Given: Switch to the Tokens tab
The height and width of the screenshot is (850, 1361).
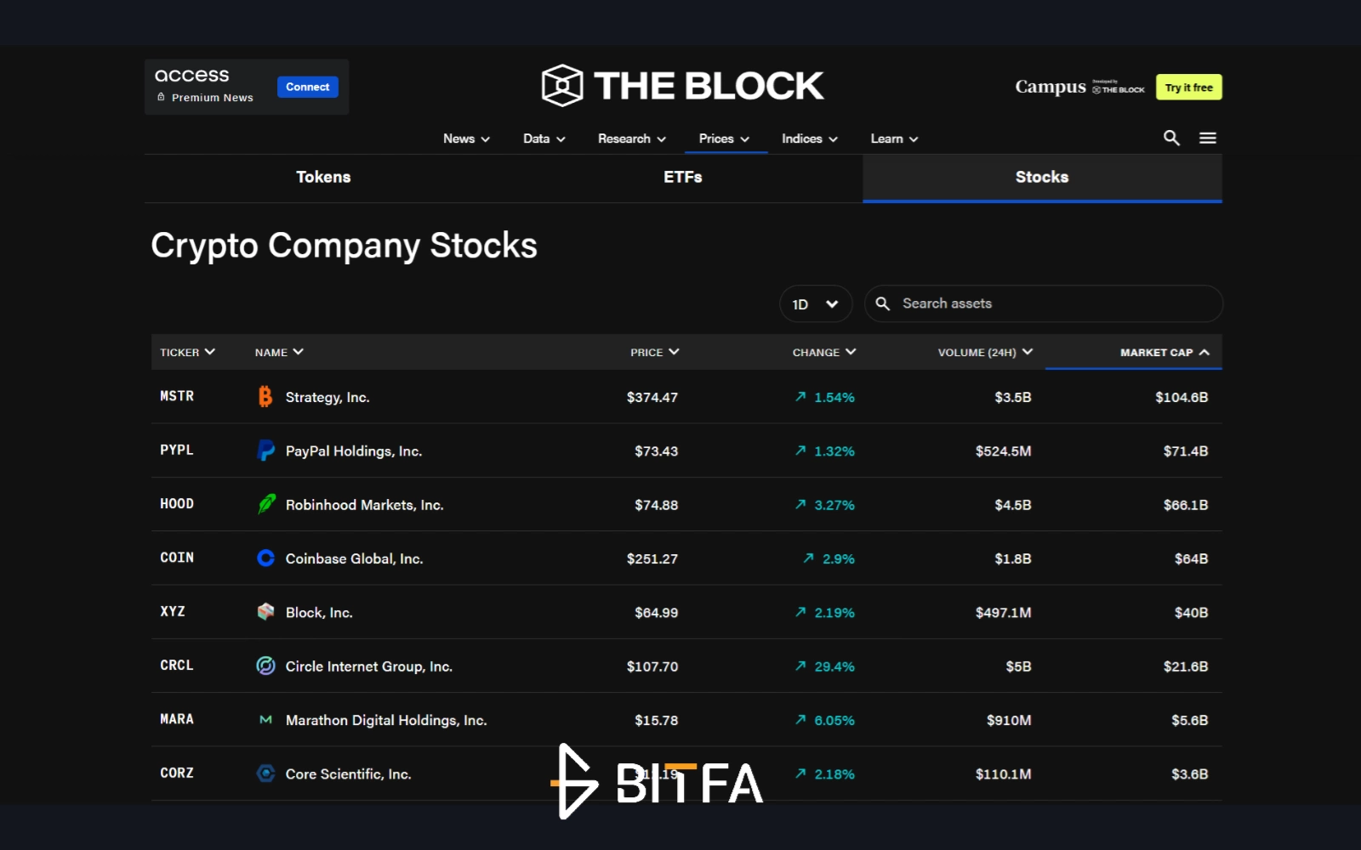Looking at the screenshot, I should click(x=323, y=177).
